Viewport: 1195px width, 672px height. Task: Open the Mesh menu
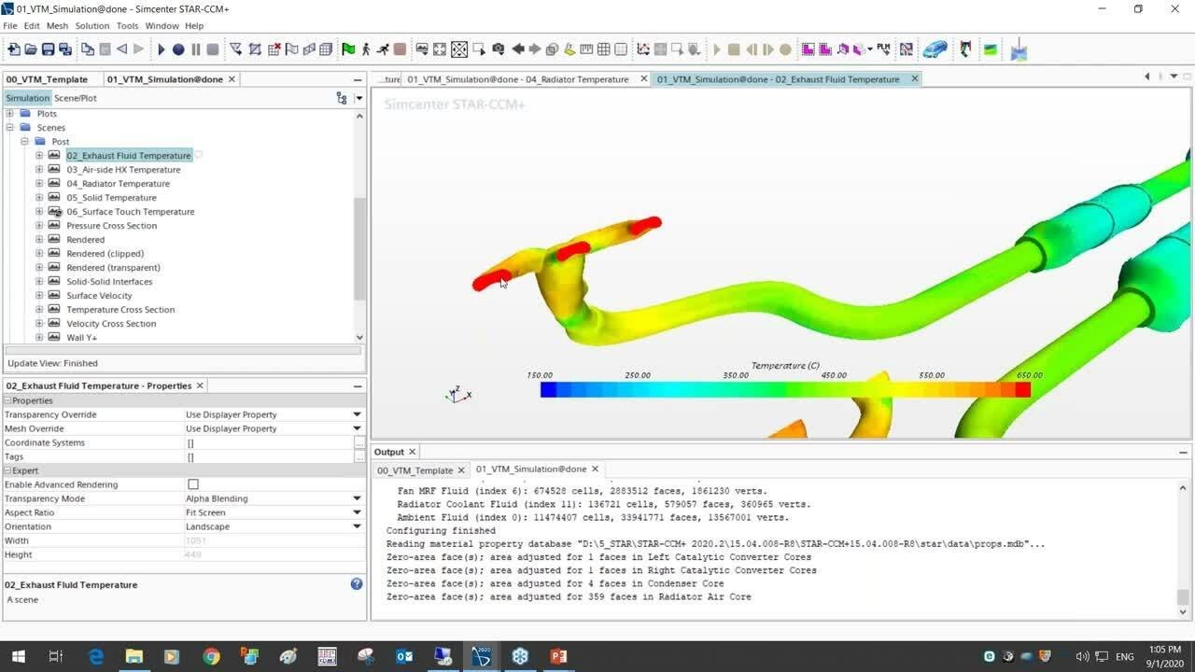click(57, 26)
